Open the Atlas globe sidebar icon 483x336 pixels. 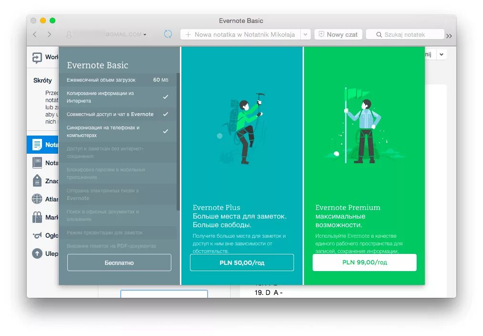click(37, 199)
